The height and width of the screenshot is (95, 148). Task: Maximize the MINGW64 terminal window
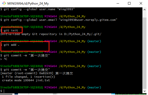coord(129,3)
